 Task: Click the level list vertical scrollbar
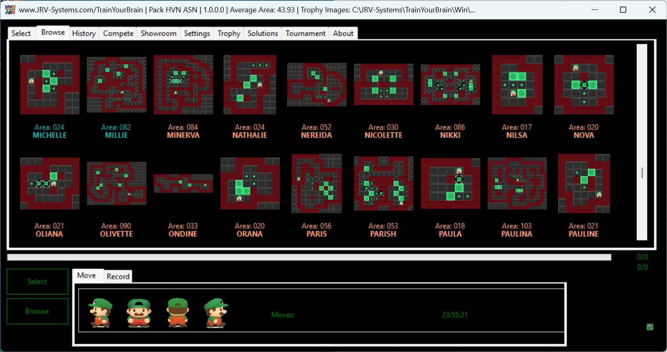[642, 142]
